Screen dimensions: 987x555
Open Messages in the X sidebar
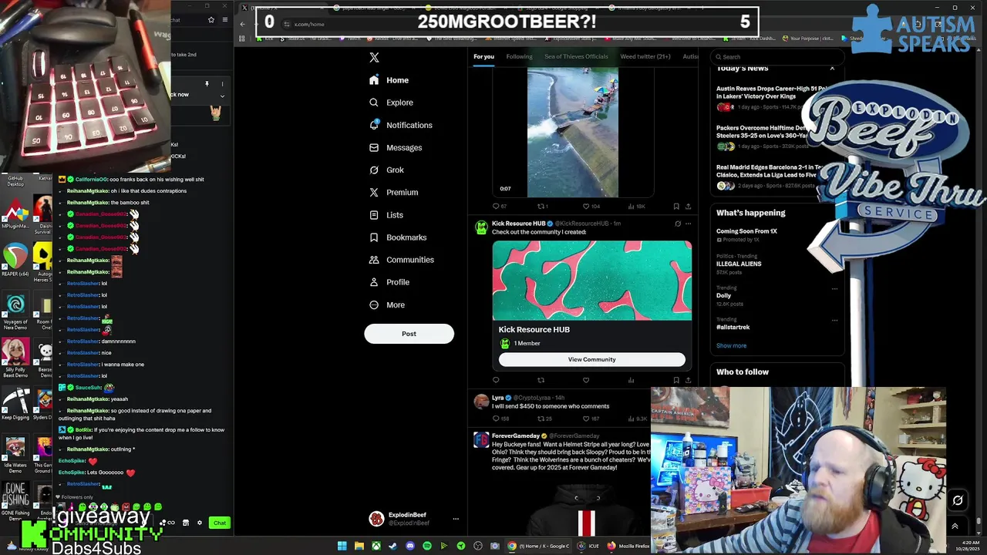point(395,147)
